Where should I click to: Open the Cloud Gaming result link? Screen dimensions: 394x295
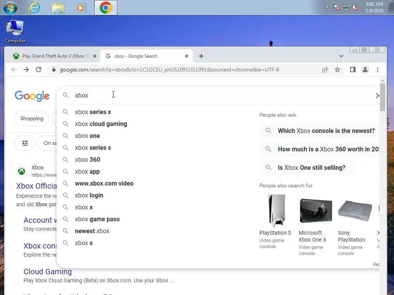[x=47, y=272]
